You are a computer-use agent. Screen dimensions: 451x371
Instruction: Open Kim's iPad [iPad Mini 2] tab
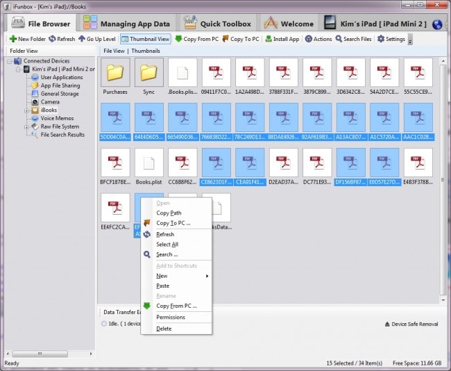(375, 24)
